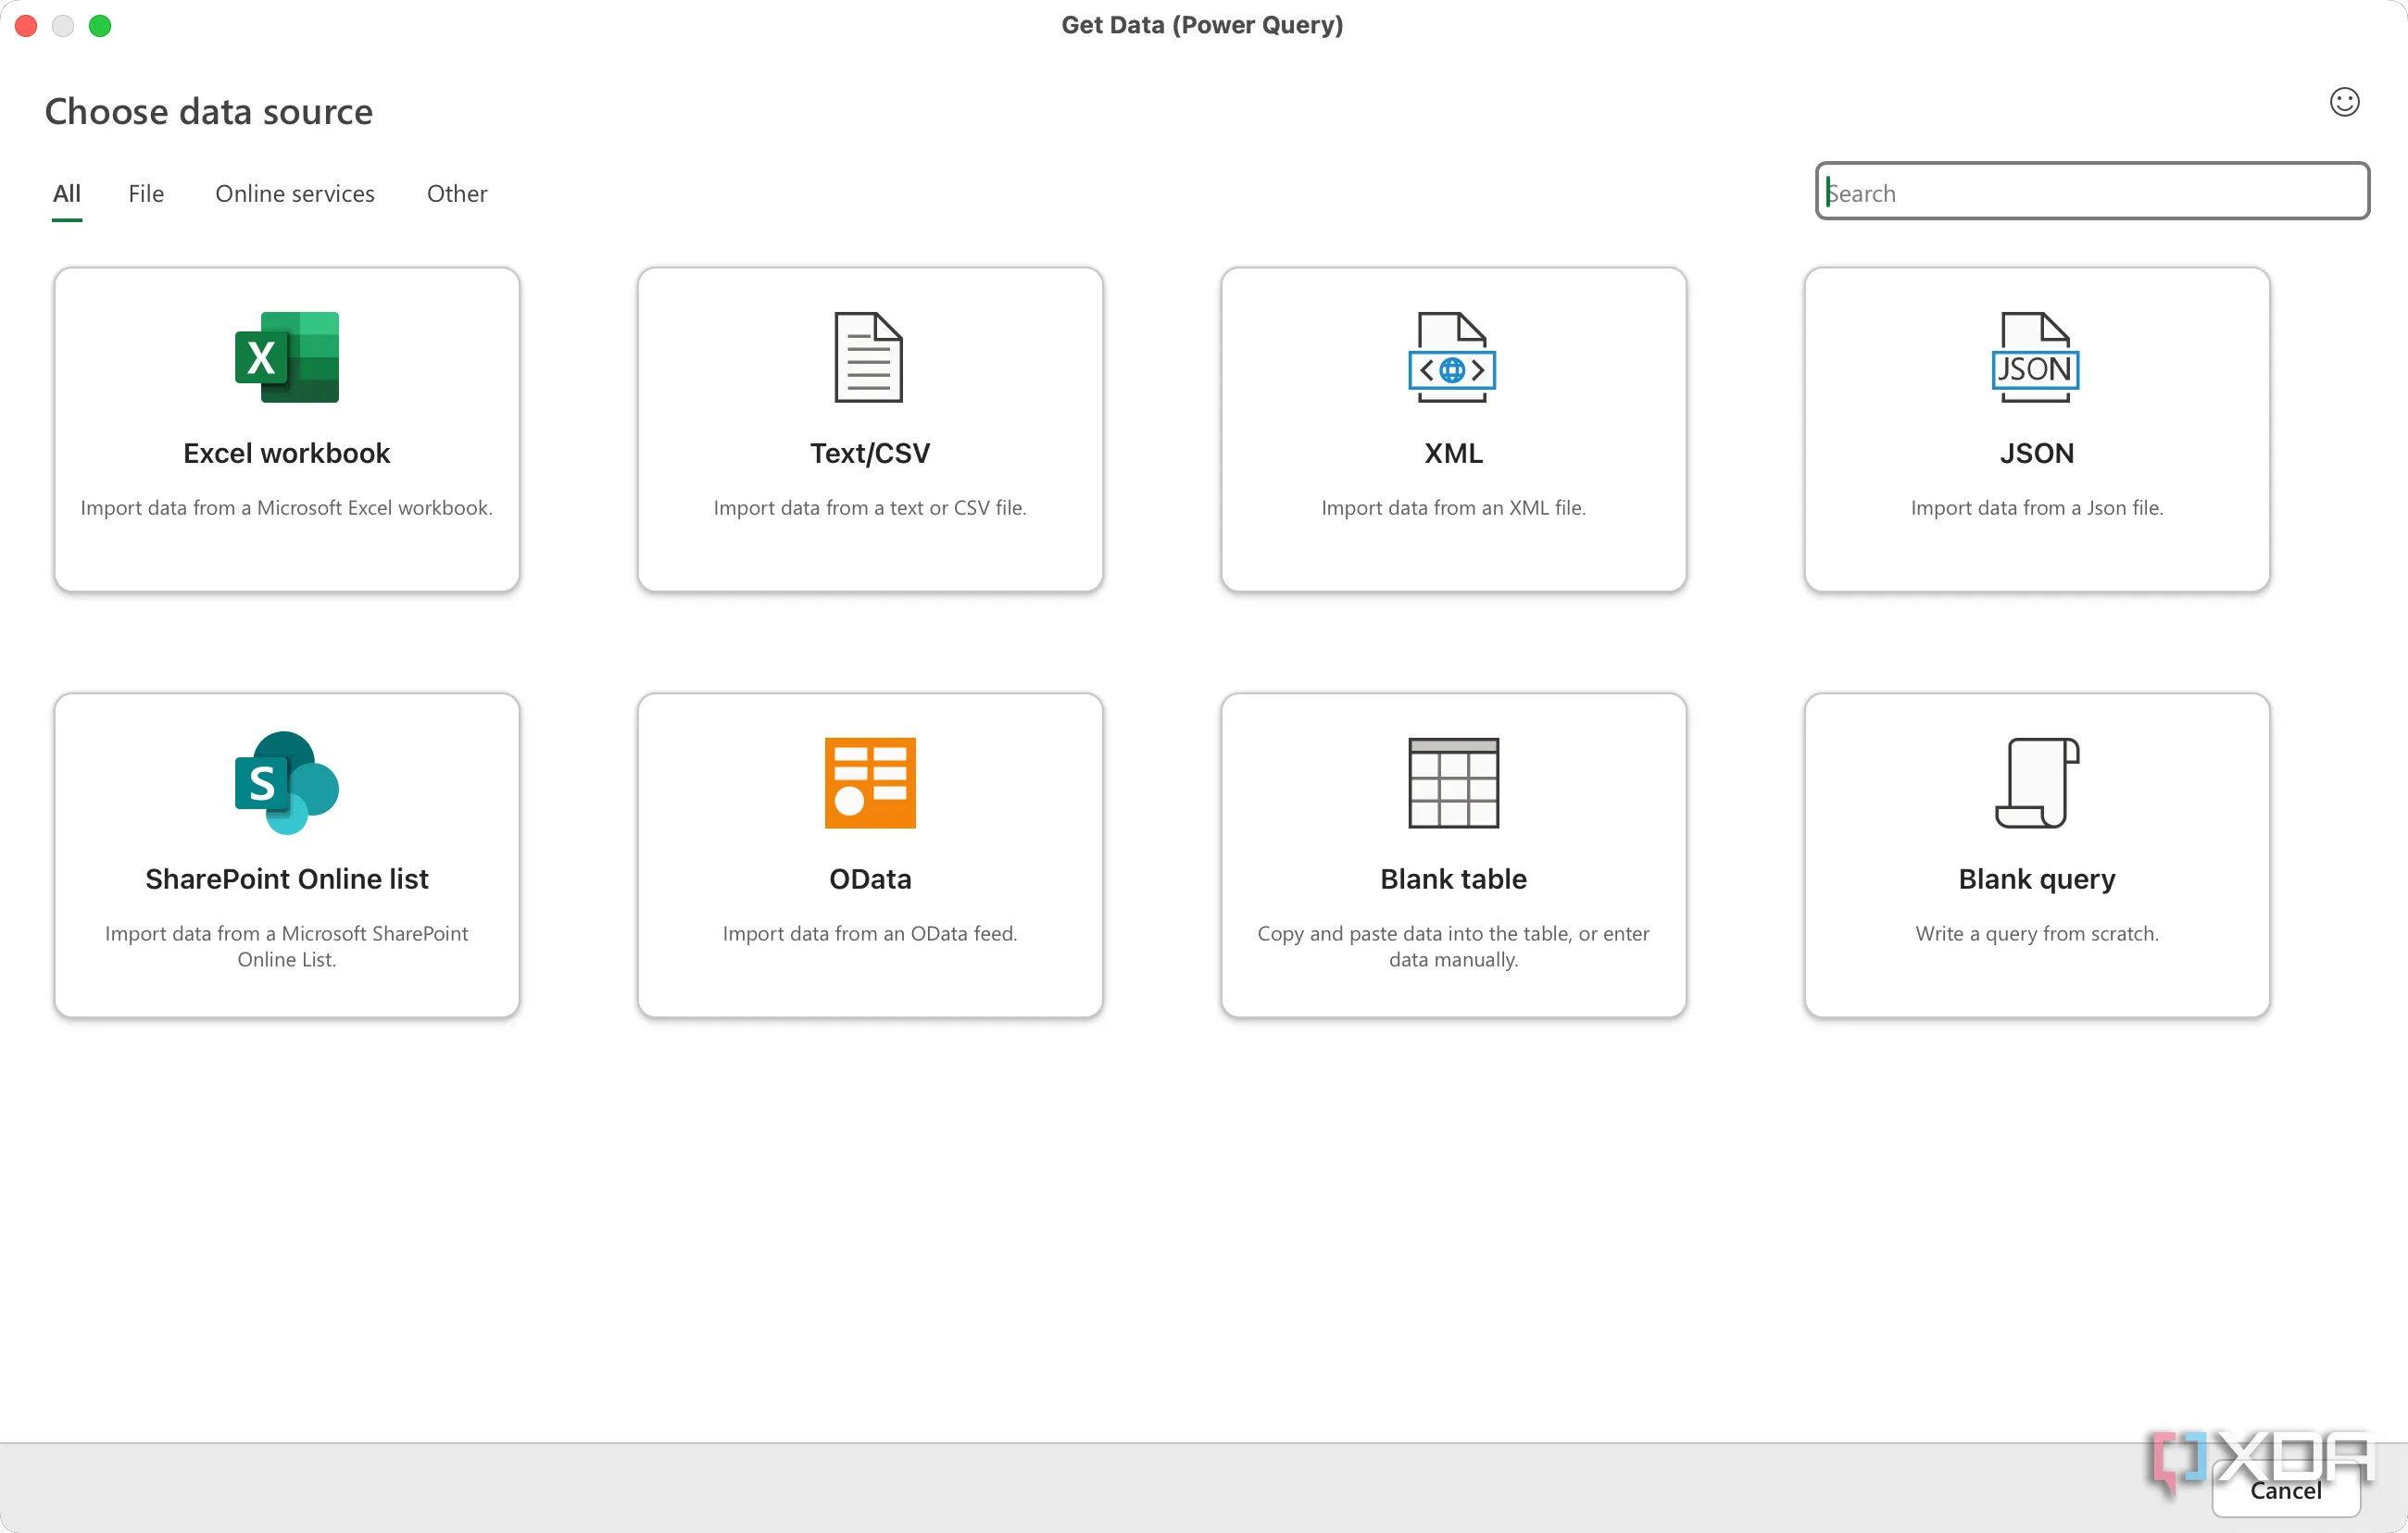Switch to the File tab
The width and height of the screenshot is (2408, 1533).
click(146, 193)
